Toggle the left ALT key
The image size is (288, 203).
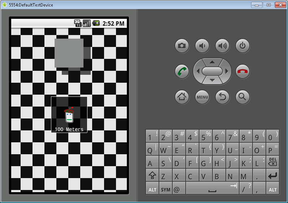pos(152,189)
